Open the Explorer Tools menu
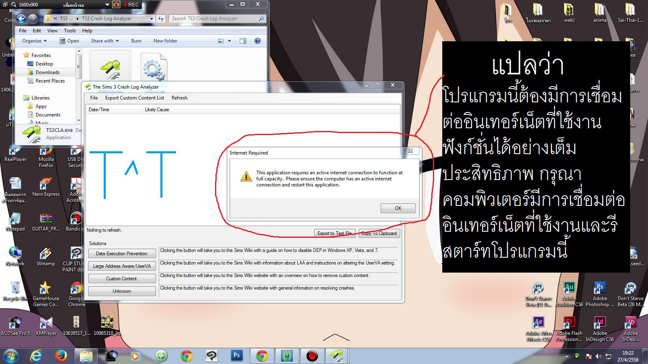The image size is (648, 364). 70,31
